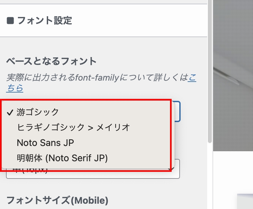Click the divider between settings panel and preview
The width and height of the screenshot is (253, 209).
pos(213,100)
